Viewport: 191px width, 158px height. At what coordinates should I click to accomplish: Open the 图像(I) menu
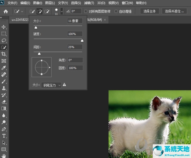click(38, 3)
